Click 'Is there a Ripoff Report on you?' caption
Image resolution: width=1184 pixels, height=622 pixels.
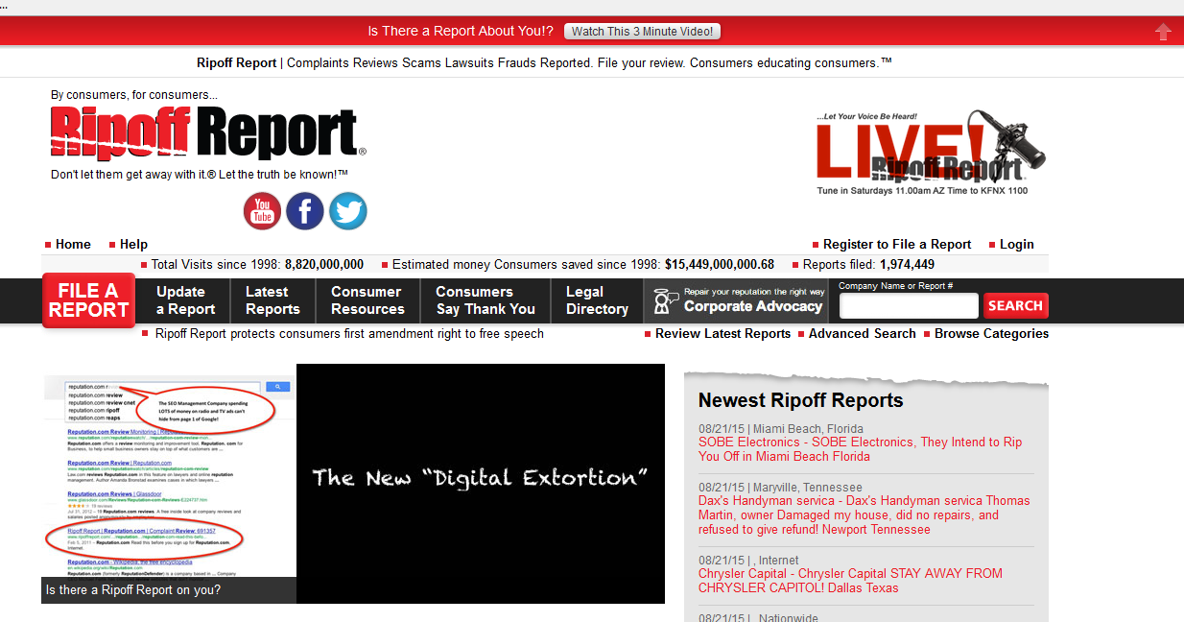point(133,590)
